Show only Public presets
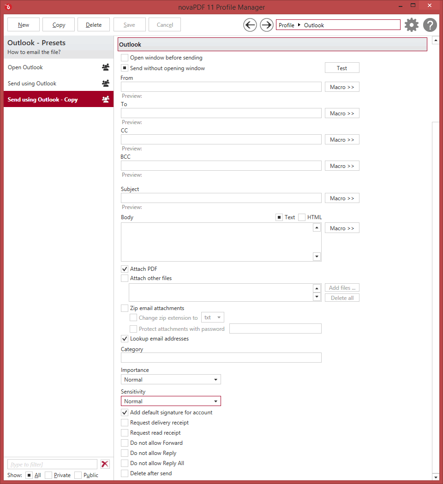This screenshot has height=484, width=443. 78,475
